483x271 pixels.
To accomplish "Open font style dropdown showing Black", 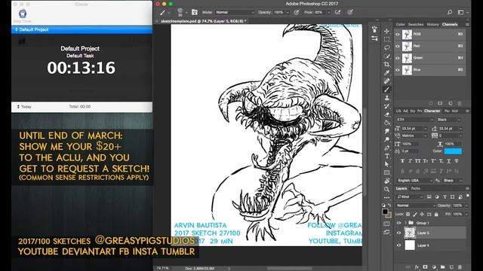I will click(x=449, y=120).
